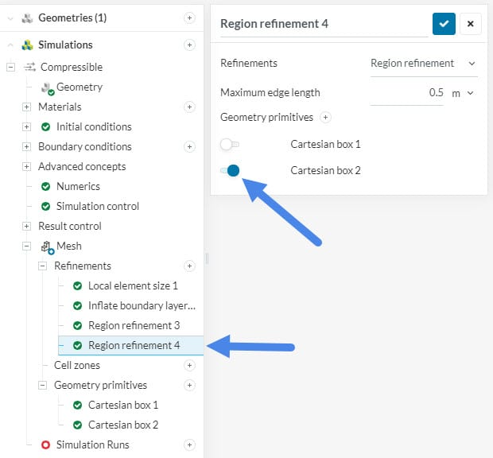493x458 pixels.
Task: Click the panel splitter handle
Action: click(207, 258)
